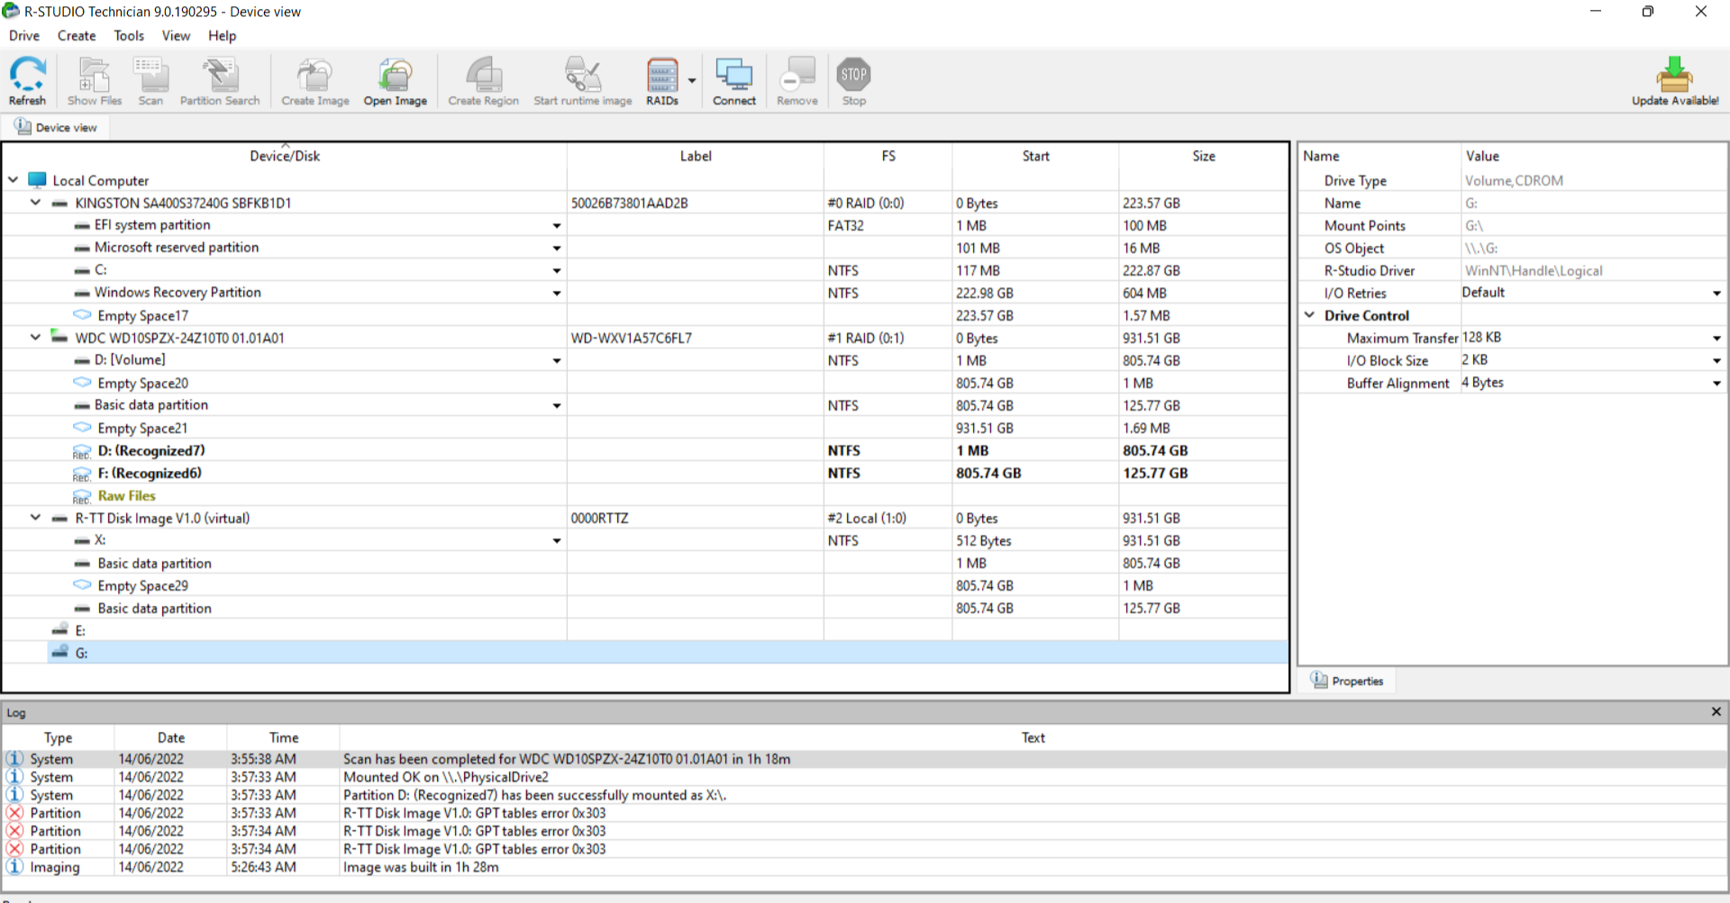Select the Basic data partition 125.77 GB NTFS row
The height and width of the screenshot is (903, 1730).
645,405
